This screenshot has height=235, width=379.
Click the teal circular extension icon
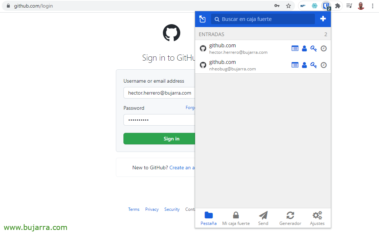[x=315, y=6]
